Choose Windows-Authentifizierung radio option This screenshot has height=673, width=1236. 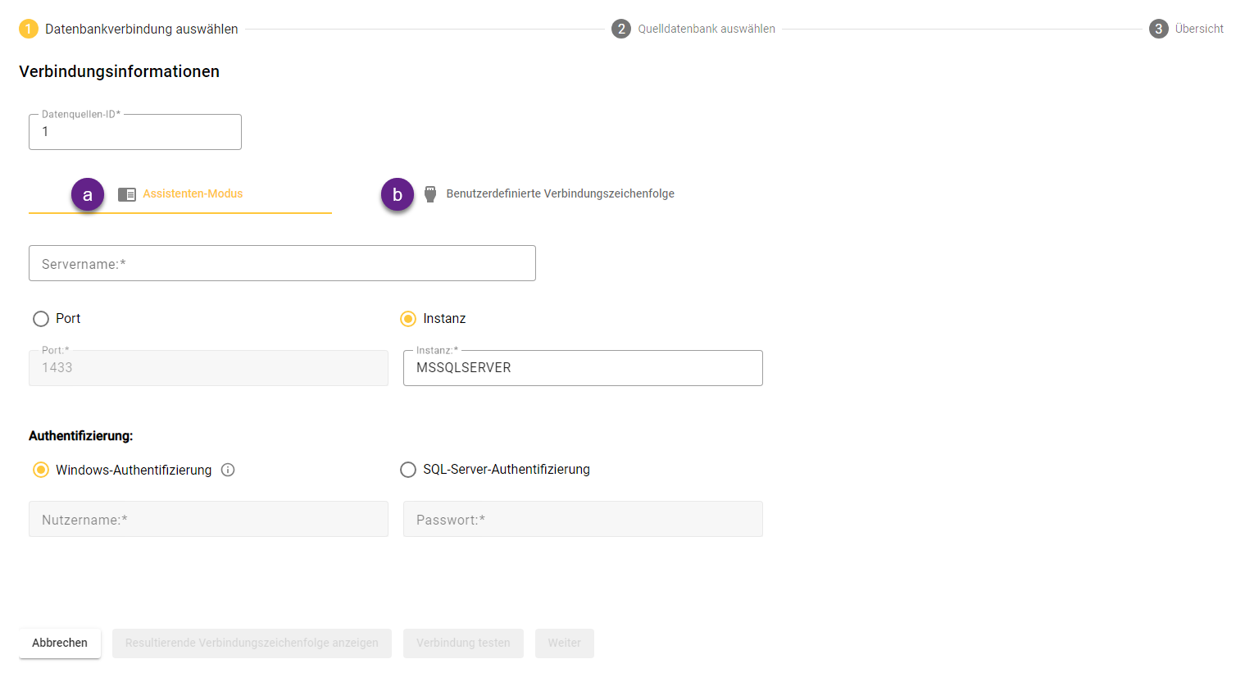click(x=41, y=470)
